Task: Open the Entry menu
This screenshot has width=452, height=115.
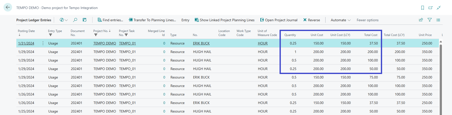Action: click(185, 20)
